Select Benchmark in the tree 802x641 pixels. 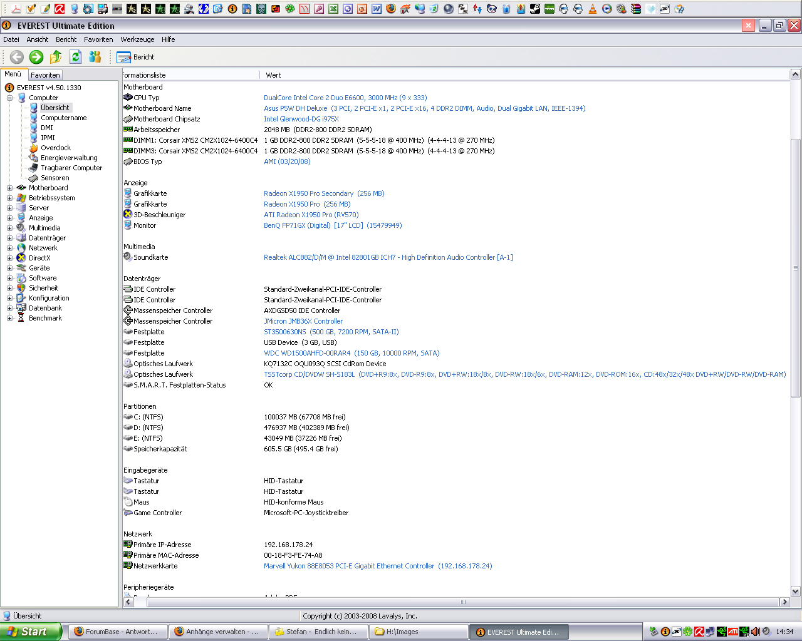[45, 318]
